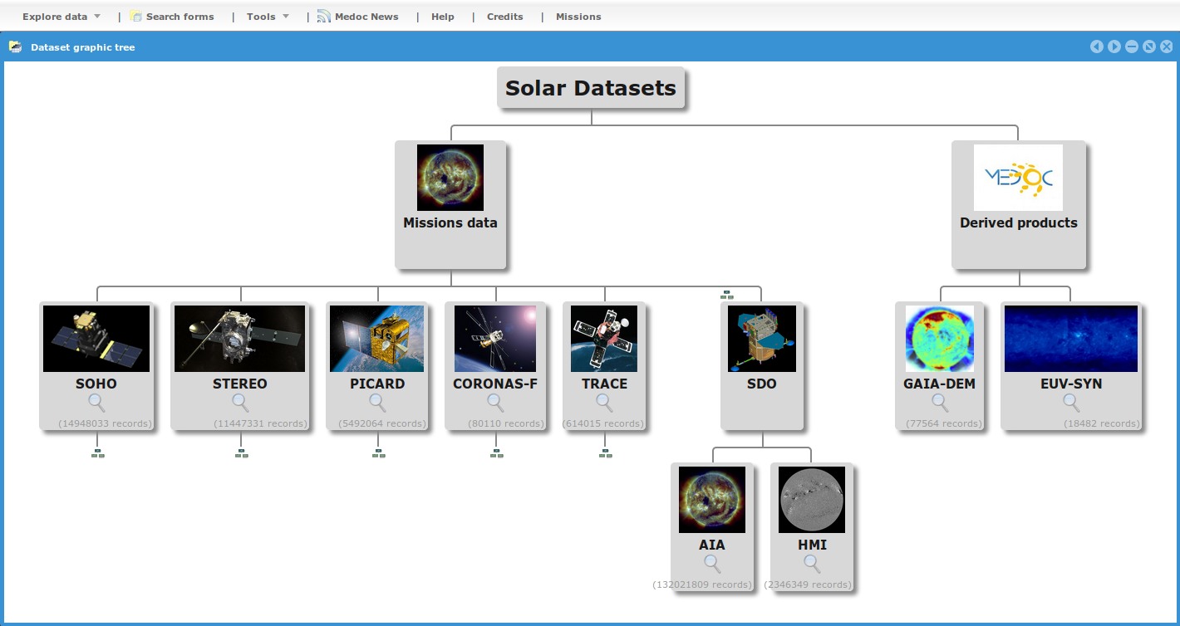Expand the CORONAS-F subtree node
This screenshot has height=626, width=1180.
click(496, 453)
